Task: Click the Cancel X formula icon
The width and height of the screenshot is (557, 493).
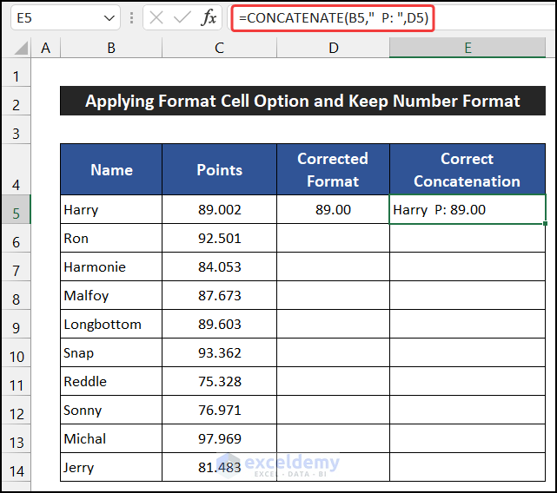Action: 156,17
